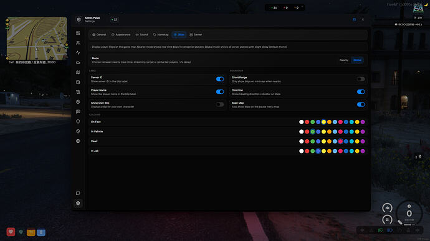Pick purple swatch in On Foot row
Viewport: 430px width, 241px height.
tap(363, 122)
